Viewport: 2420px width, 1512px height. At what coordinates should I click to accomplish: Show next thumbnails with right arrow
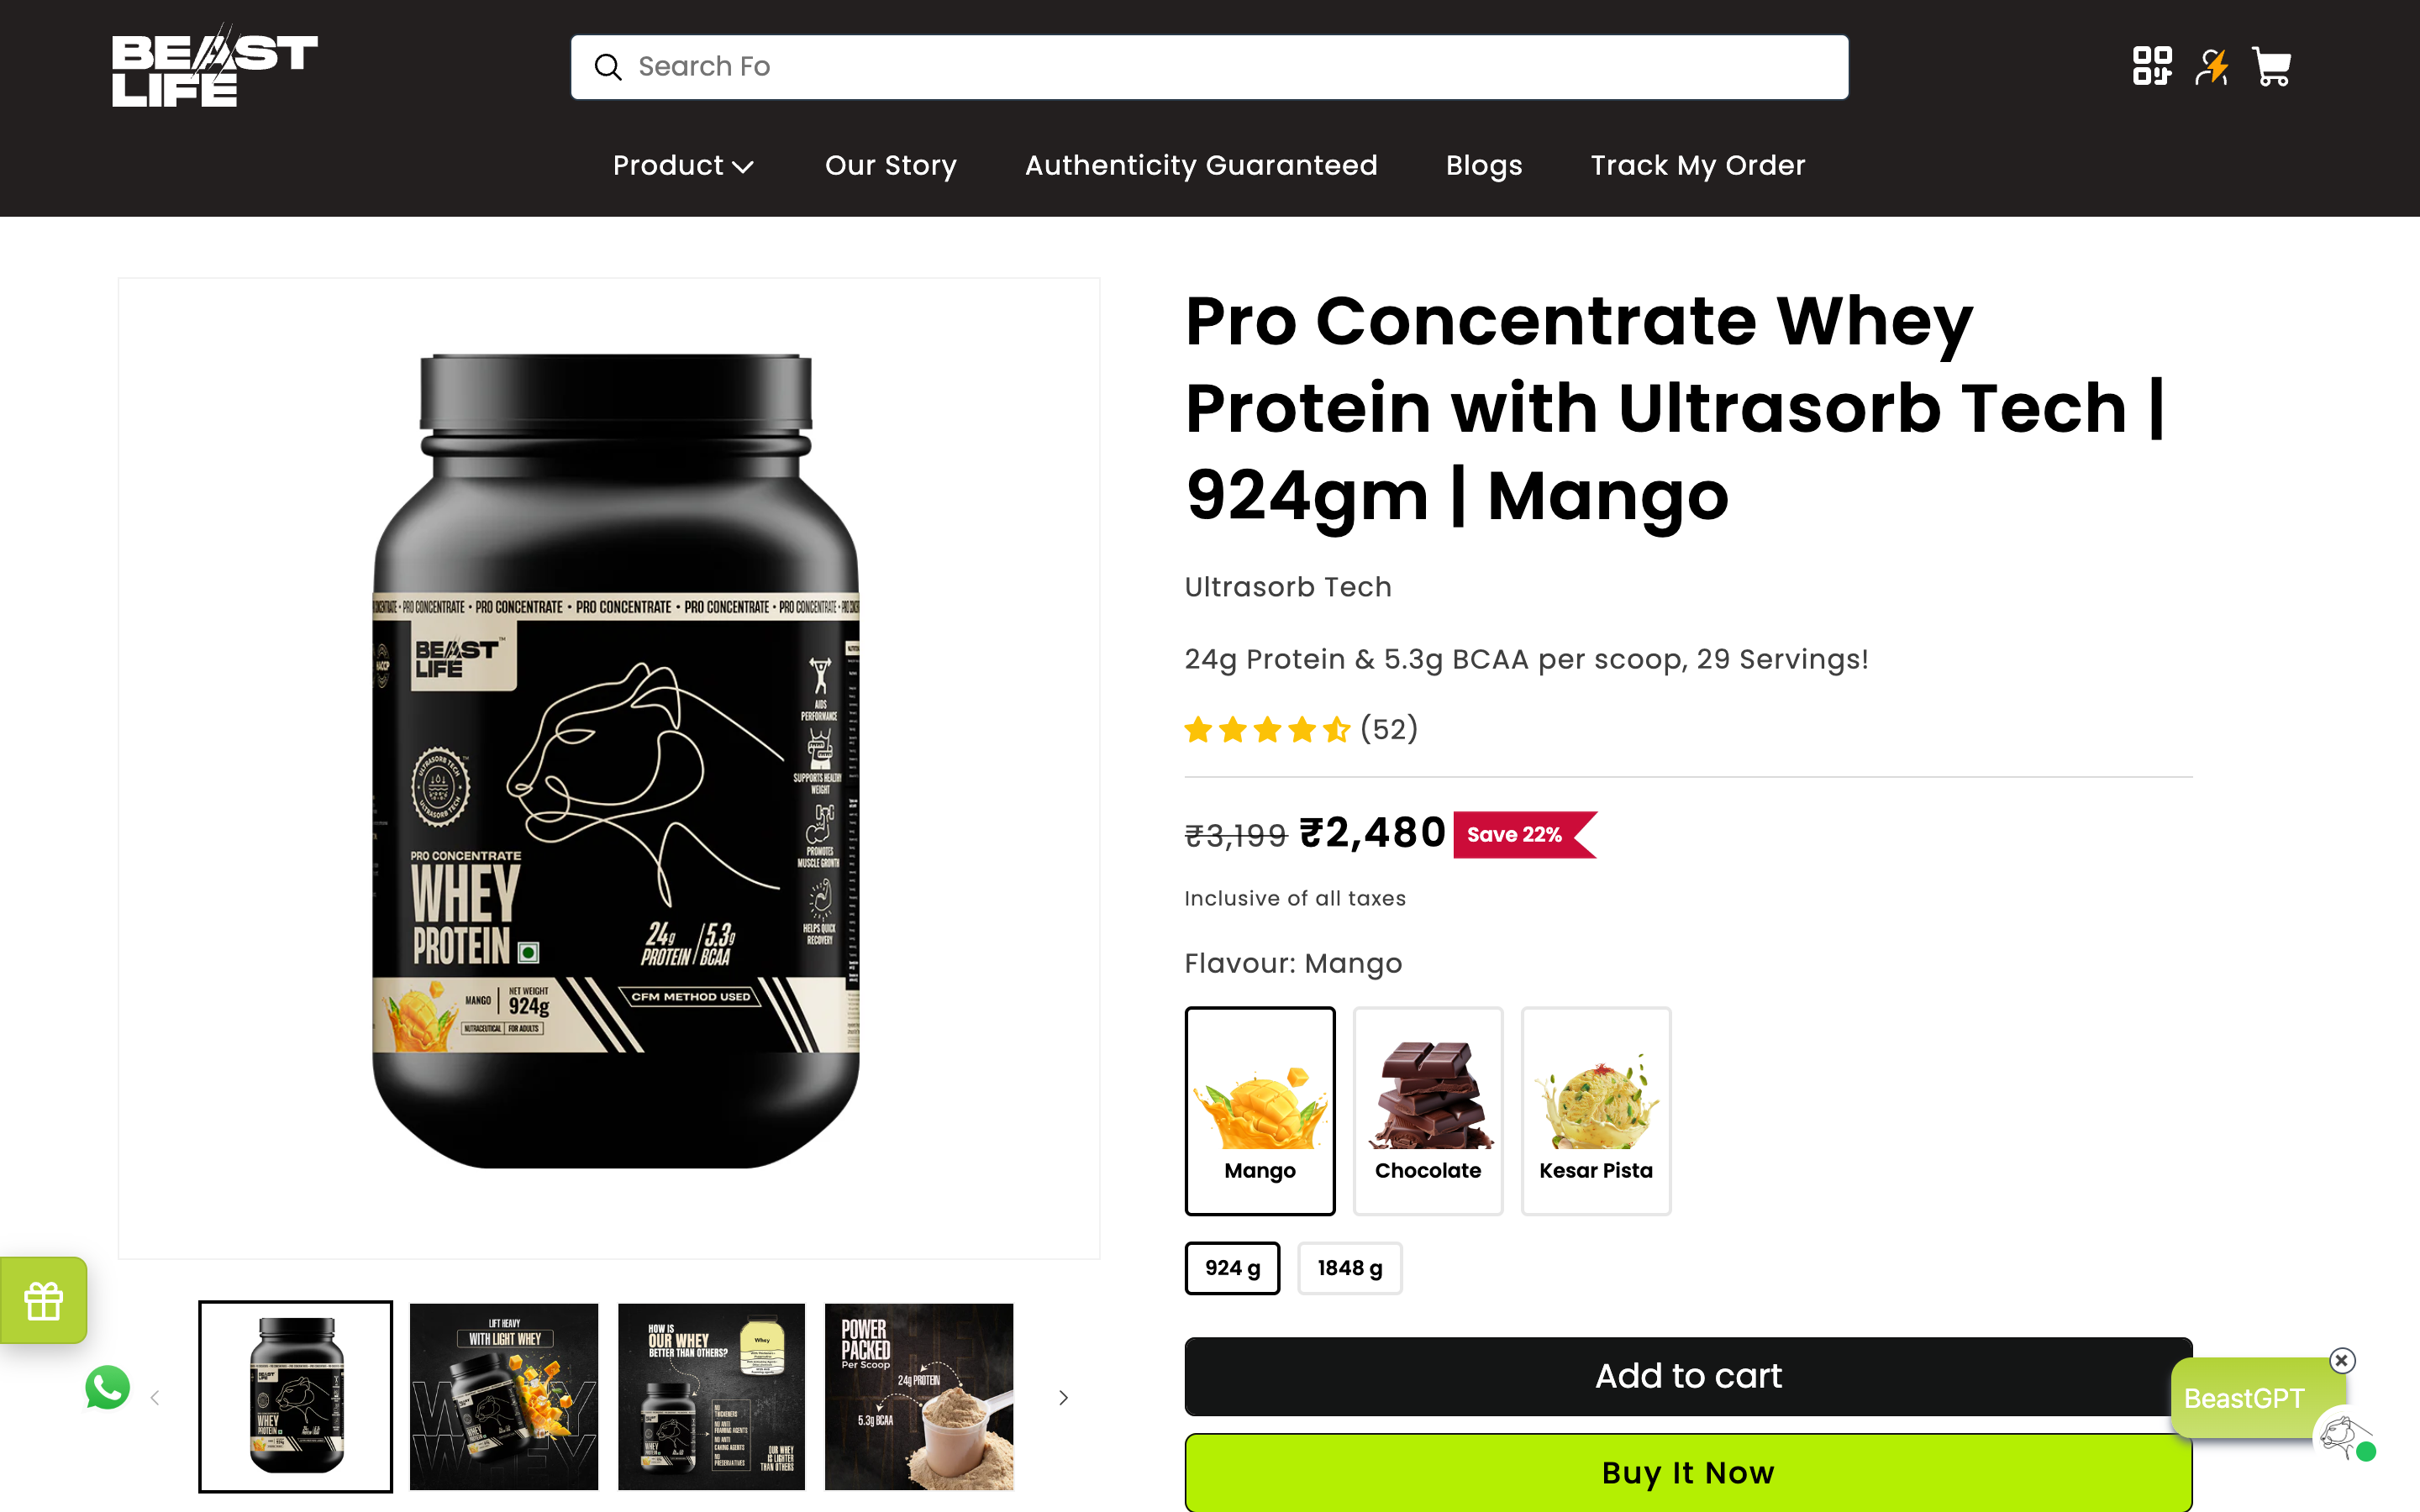coord(1063,1397)
